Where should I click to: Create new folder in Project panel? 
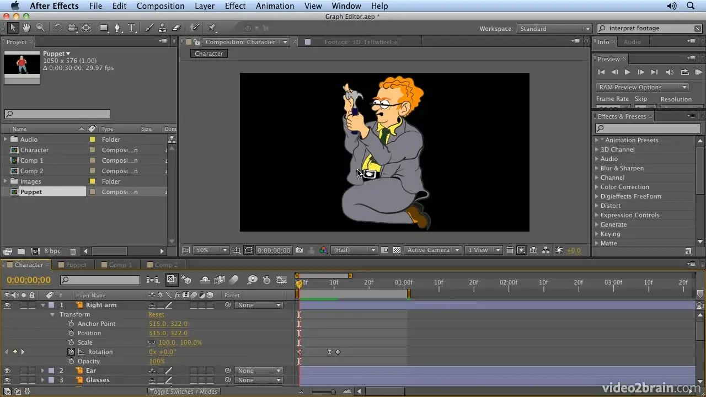(21, 251)
